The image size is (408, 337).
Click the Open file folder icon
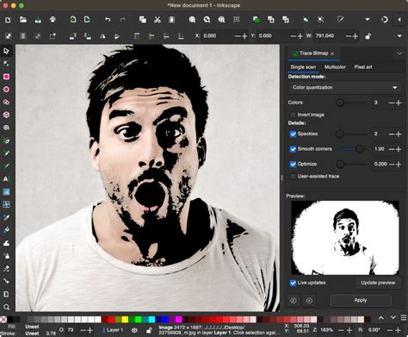23,20
